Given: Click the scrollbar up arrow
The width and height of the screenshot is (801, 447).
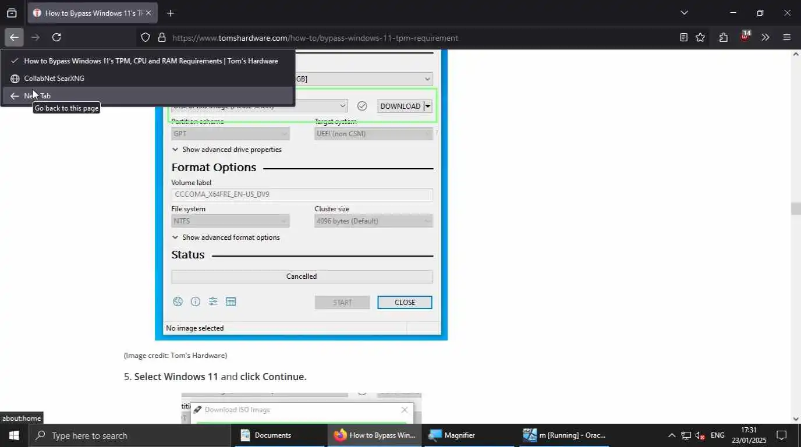Looking at the screenshot, I should 796,54.
